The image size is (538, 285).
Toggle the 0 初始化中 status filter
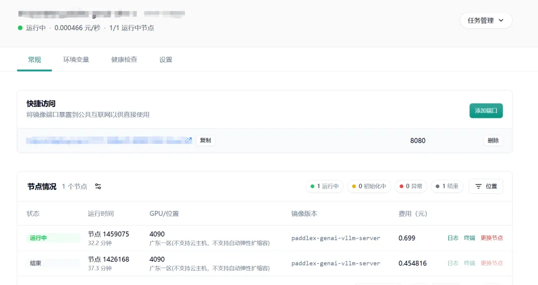click(x=369, y=187)
